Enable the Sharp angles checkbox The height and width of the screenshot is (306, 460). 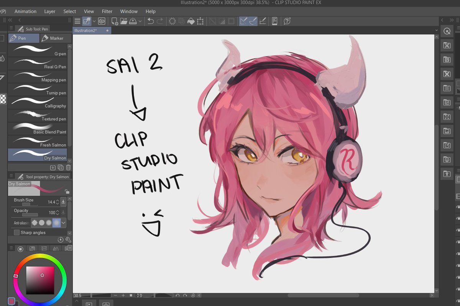pos(16,232)
